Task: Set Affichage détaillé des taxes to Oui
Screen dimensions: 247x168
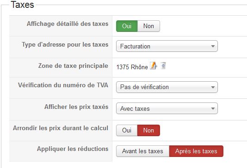Action: point(127,26)
